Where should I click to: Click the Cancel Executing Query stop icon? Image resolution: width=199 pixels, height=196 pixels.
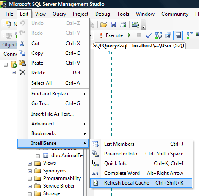(x=139, y=35)
